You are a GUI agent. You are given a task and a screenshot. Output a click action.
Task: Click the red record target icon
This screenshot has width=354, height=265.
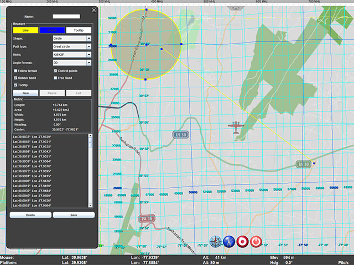[242, 242]
